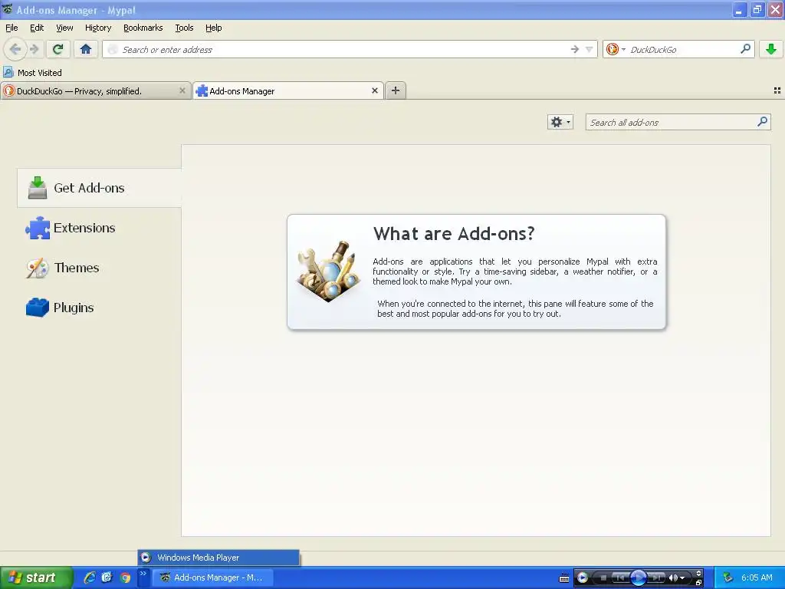The image size is (785, 589).
Task: Toggle media toolbar video and visualization window
Action: click(x=699, y=574)
